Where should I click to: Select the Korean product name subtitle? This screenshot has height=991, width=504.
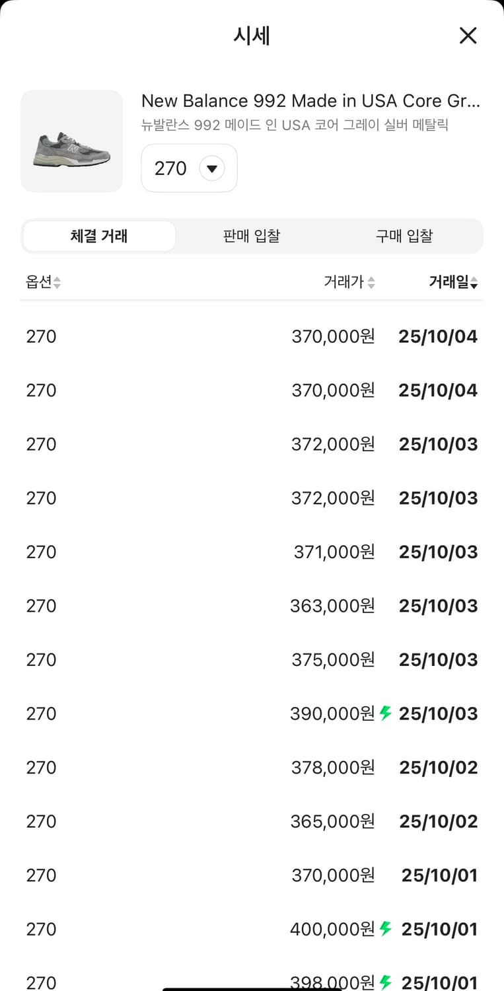pos(295,124)
